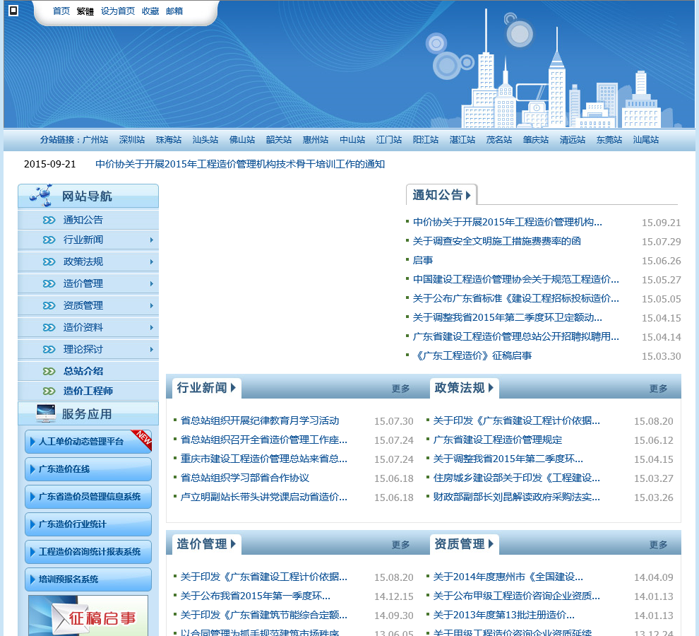Expand the 政策法规 sidebar submenu arrow
699x636 pixels.
151,262
